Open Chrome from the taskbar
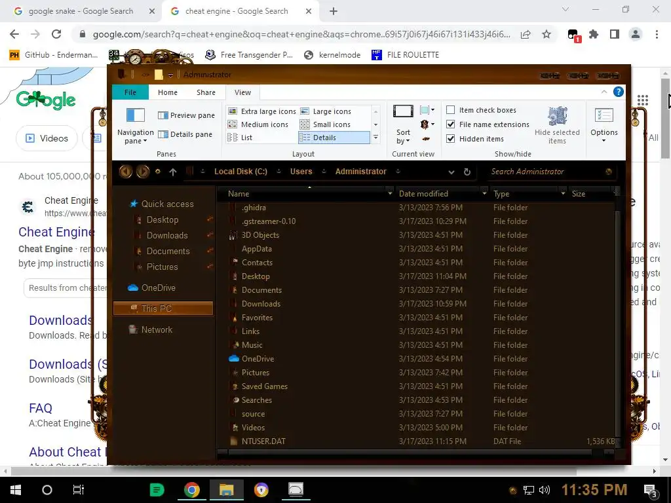 [x=192, y=490]
